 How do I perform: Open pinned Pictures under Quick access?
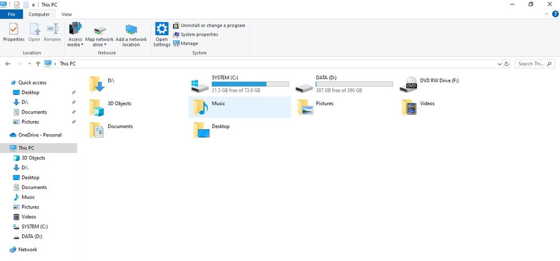pos(30,122)
